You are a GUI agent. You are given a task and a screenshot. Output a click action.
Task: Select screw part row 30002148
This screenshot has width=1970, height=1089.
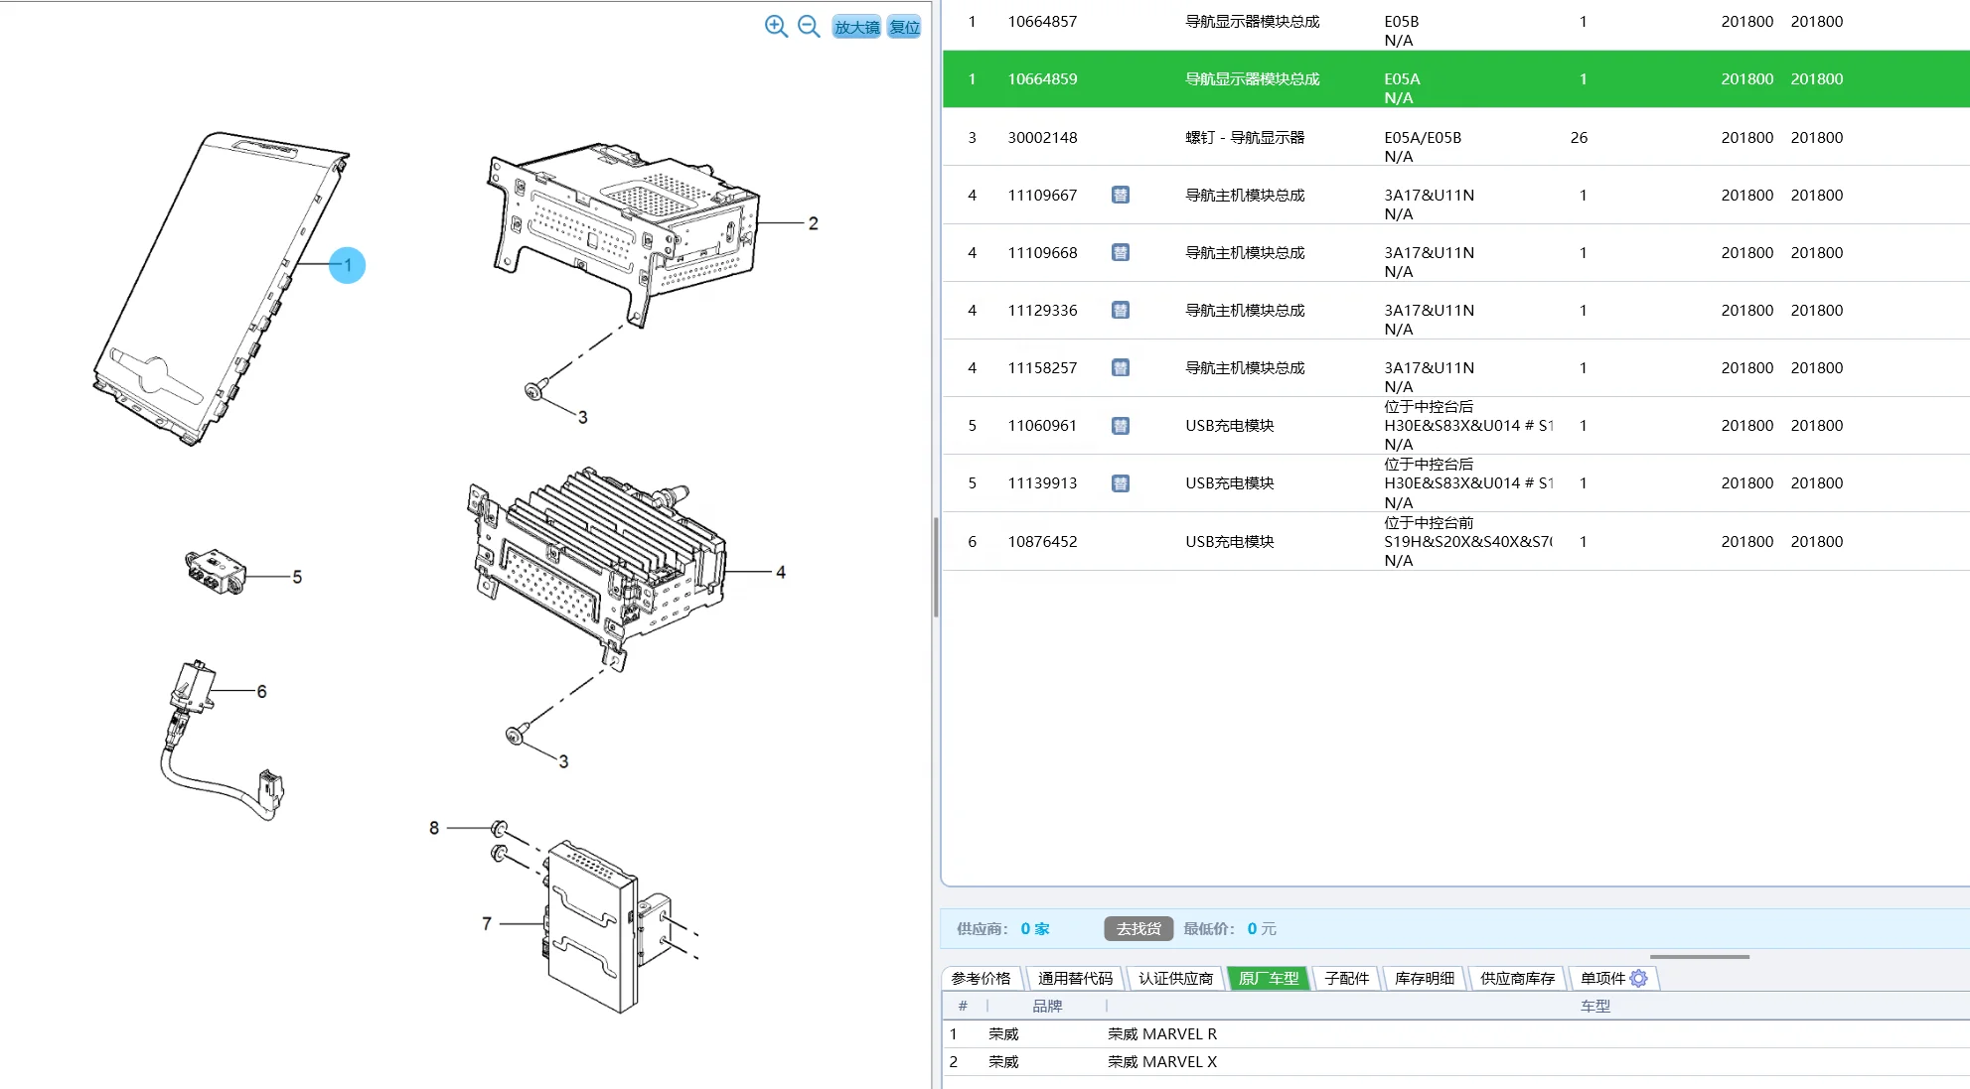pyautogui.click(x=1455, y=137)
